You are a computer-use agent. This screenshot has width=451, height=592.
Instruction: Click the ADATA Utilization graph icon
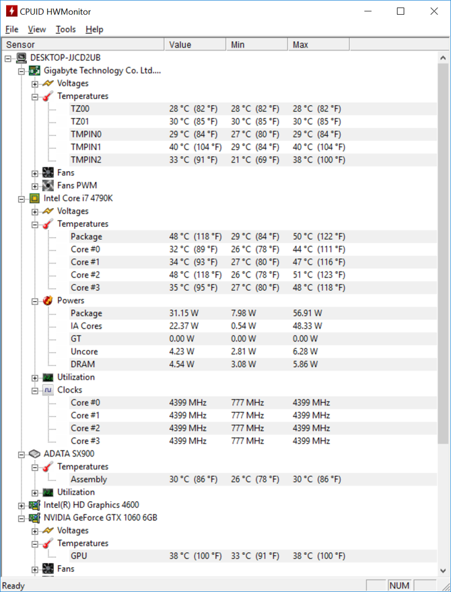pyautogui.click(x=48, y=492)
